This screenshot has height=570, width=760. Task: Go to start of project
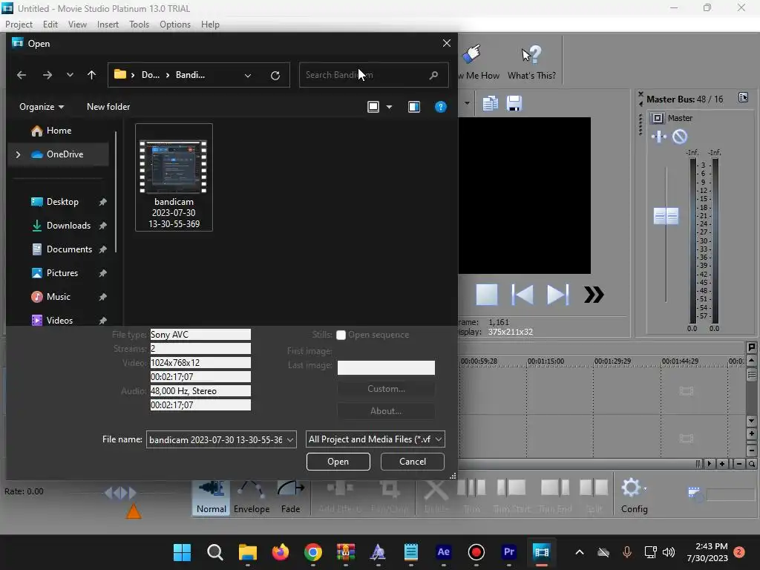pyautogui.click(x=522, y=295)
